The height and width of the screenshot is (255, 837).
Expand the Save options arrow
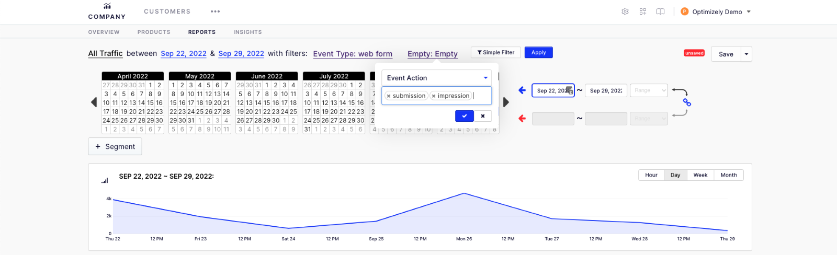(746, 54)
